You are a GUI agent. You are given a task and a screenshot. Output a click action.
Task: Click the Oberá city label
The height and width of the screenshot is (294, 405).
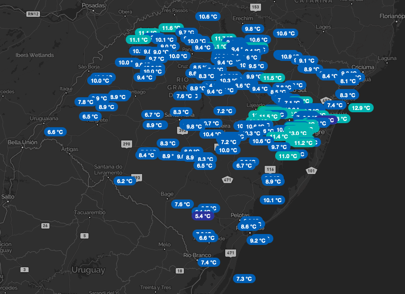(125, 12)
